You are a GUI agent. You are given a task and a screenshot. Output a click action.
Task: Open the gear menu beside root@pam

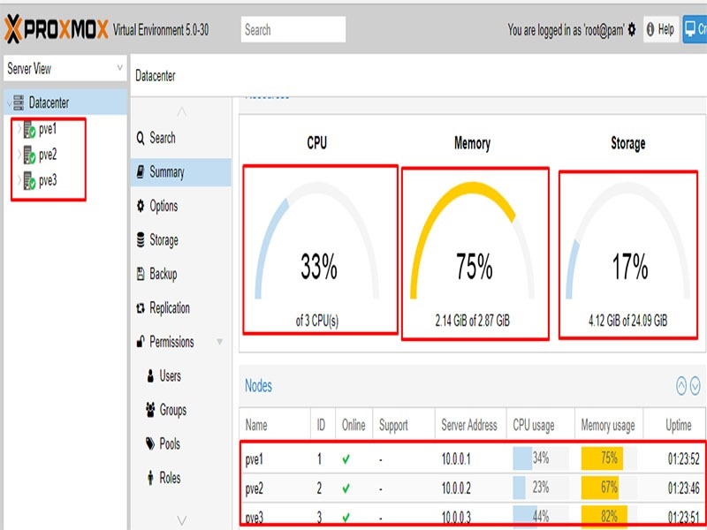[x=632, y=30]
